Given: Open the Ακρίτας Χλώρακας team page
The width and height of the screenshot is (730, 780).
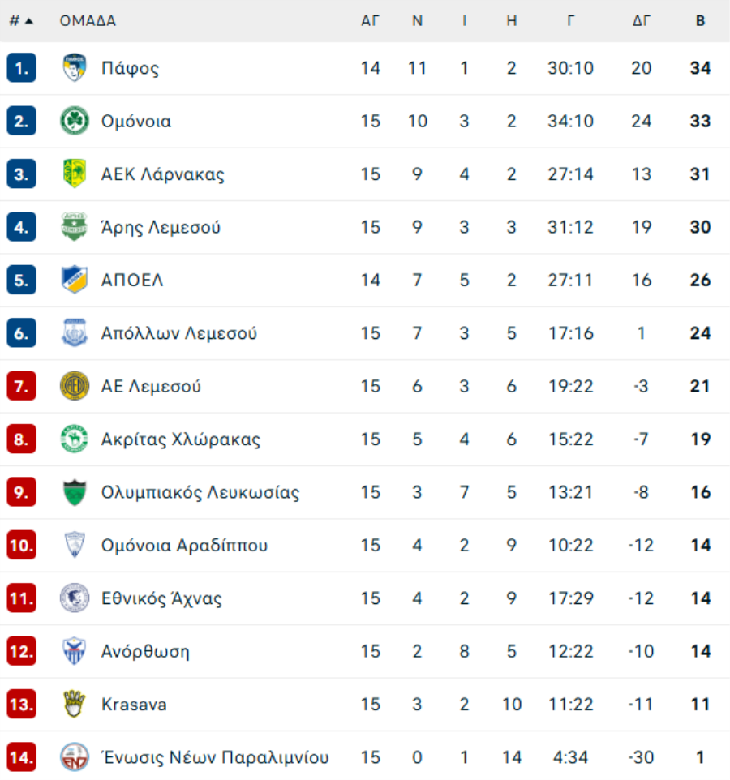Looking at the screenshot, I should point(181,439).
